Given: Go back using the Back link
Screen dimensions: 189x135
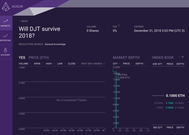Looking at the screenshot, I should (x=23, y=21).
